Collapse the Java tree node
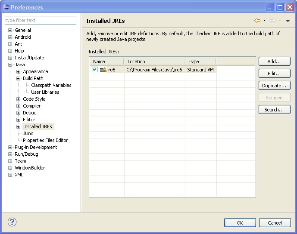297x234 pixels. [10, 65]
